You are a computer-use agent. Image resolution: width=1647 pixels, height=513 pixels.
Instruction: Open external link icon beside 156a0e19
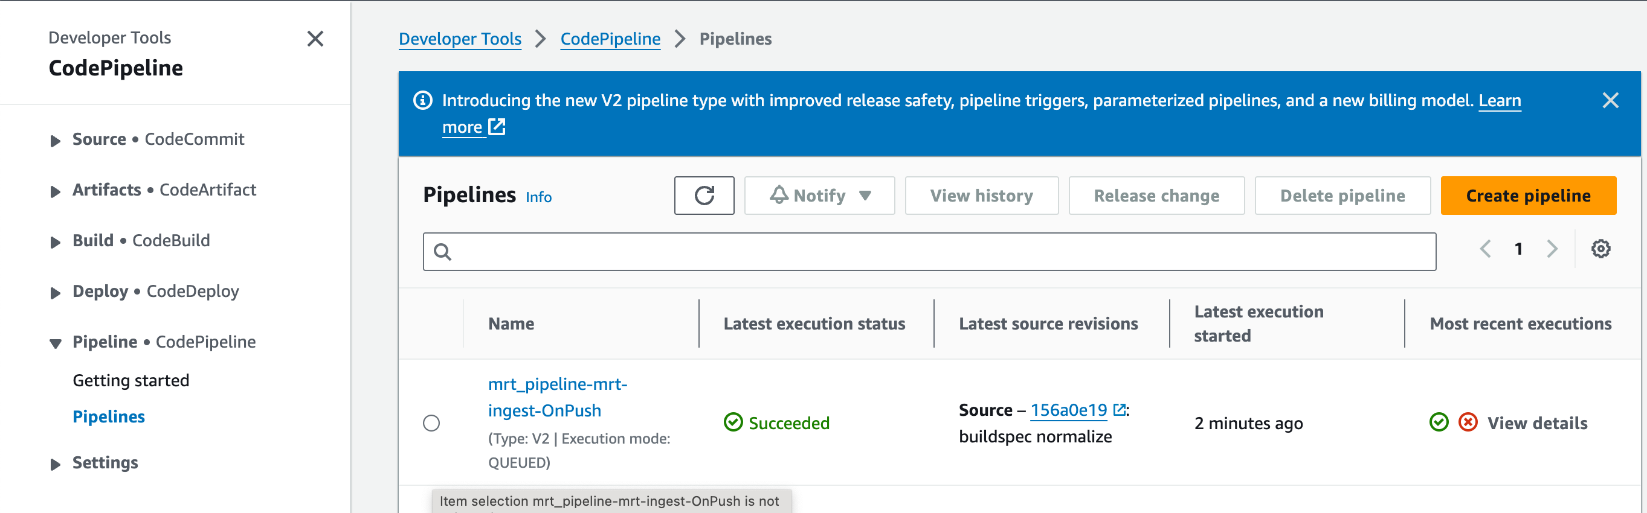[1119, 410]
